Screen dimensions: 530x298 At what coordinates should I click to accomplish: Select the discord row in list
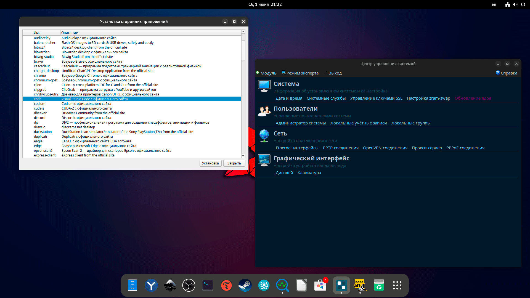(40, 118)
